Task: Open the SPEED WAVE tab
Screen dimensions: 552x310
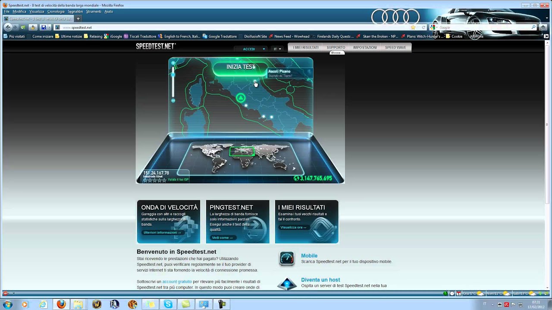Action: click(395, 47)
